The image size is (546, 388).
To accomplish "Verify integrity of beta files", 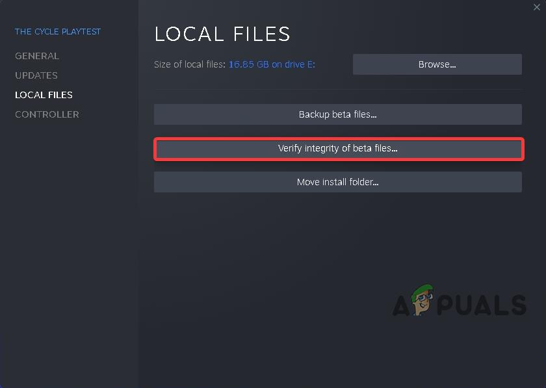I will [x=339, y=149].
